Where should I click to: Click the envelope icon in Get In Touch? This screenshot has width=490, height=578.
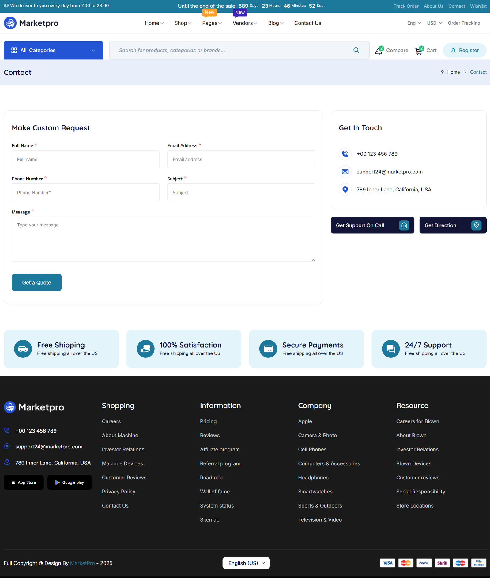coord(345,172)
